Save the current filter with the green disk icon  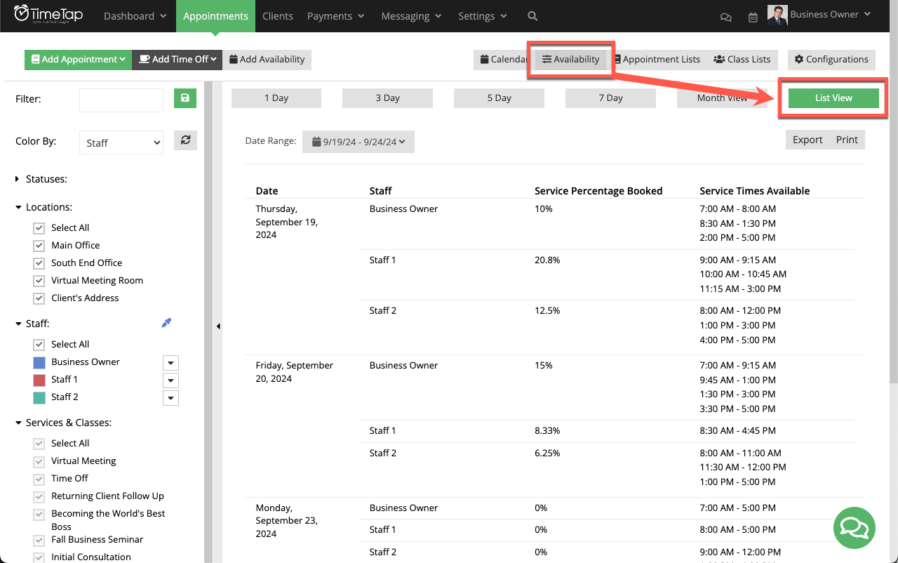[185, 98]
